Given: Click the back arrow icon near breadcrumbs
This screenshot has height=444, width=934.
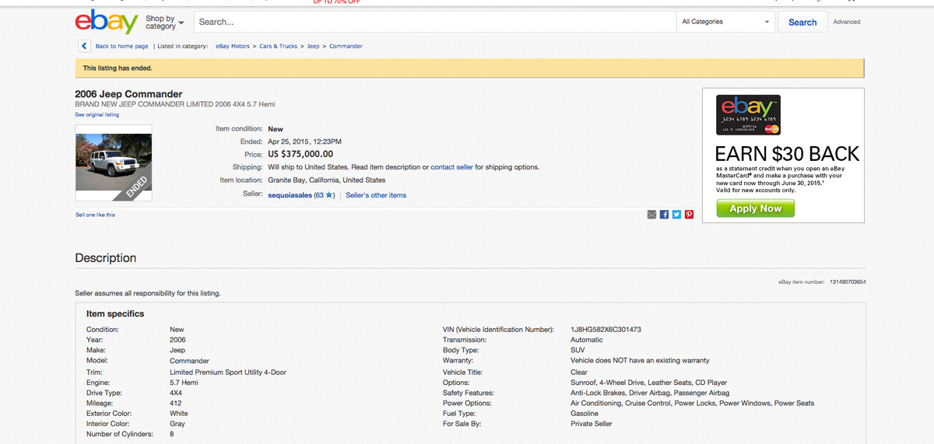Looking at the screenshot, I should coord(83,46).
